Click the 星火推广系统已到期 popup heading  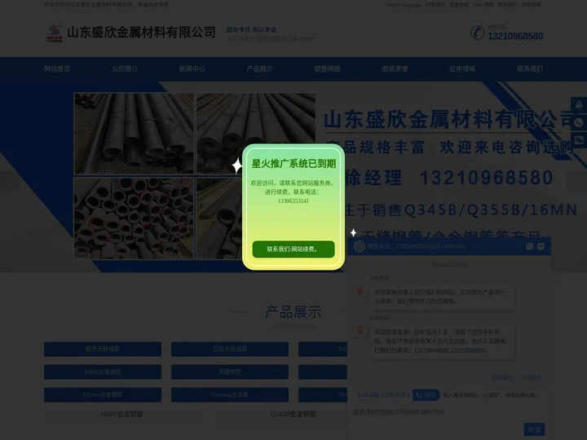293,164
